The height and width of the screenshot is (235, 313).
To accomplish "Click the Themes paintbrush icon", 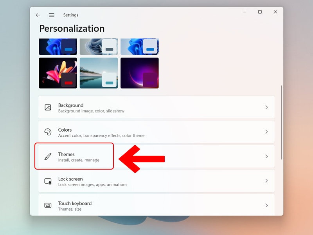I will pos(48,157).
